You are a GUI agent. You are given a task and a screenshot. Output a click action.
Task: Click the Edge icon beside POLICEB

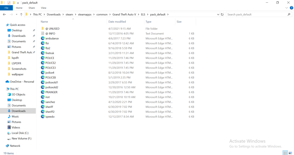click(x=43, y=77)
